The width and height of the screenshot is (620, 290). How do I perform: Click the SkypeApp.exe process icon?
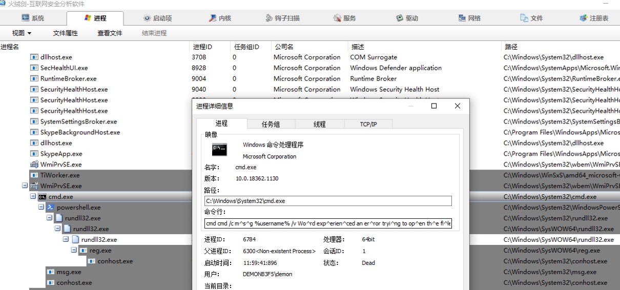pos(34,154)
